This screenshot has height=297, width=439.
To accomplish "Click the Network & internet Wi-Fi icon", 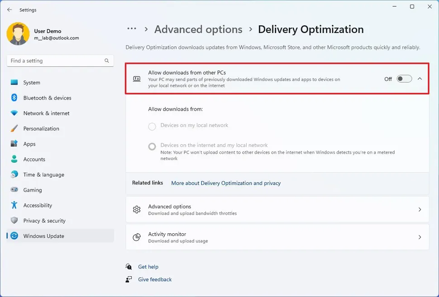I will [x=14, y=113].
